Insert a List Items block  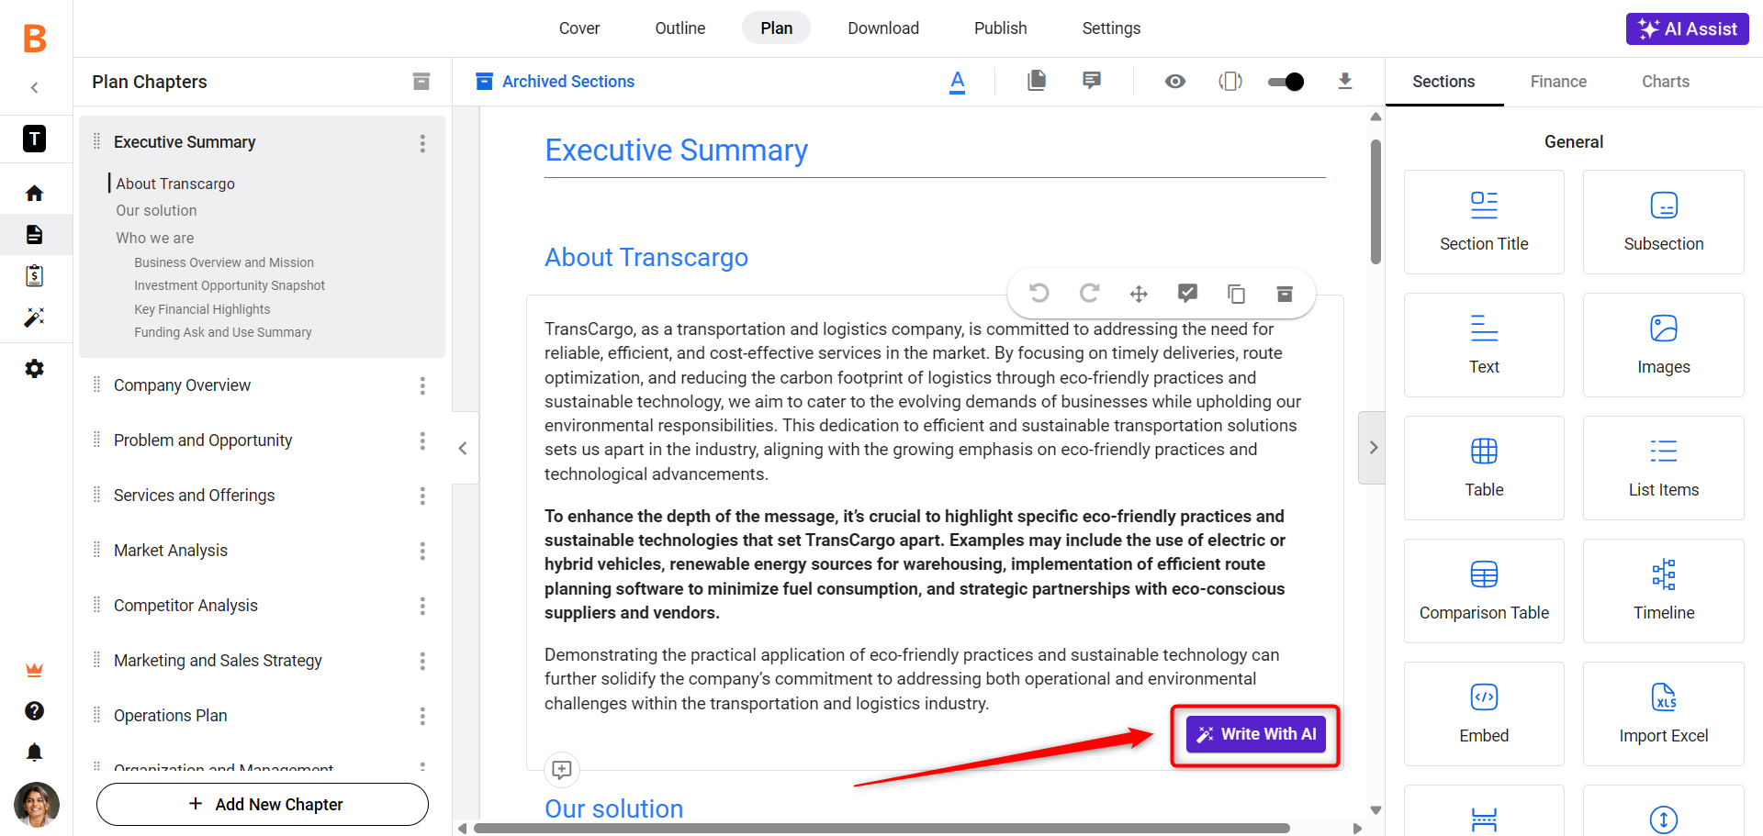1664,468
